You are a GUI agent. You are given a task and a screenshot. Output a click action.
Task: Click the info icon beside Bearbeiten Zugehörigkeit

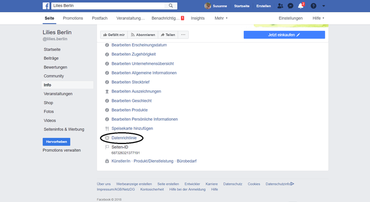(107, 55)
